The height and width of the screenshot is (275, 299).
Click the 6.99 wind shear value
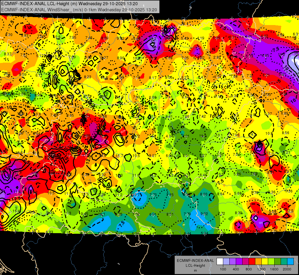click(169, 156)
